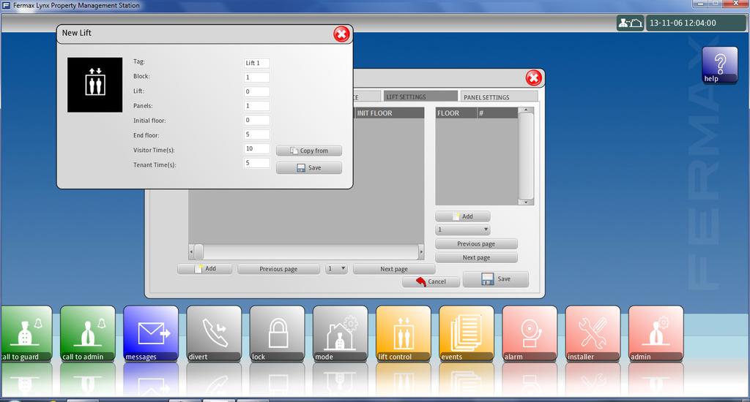Screen dimensions: 750x402
Task: Click the elevator picture in New Lift
Action: [94, 85]
